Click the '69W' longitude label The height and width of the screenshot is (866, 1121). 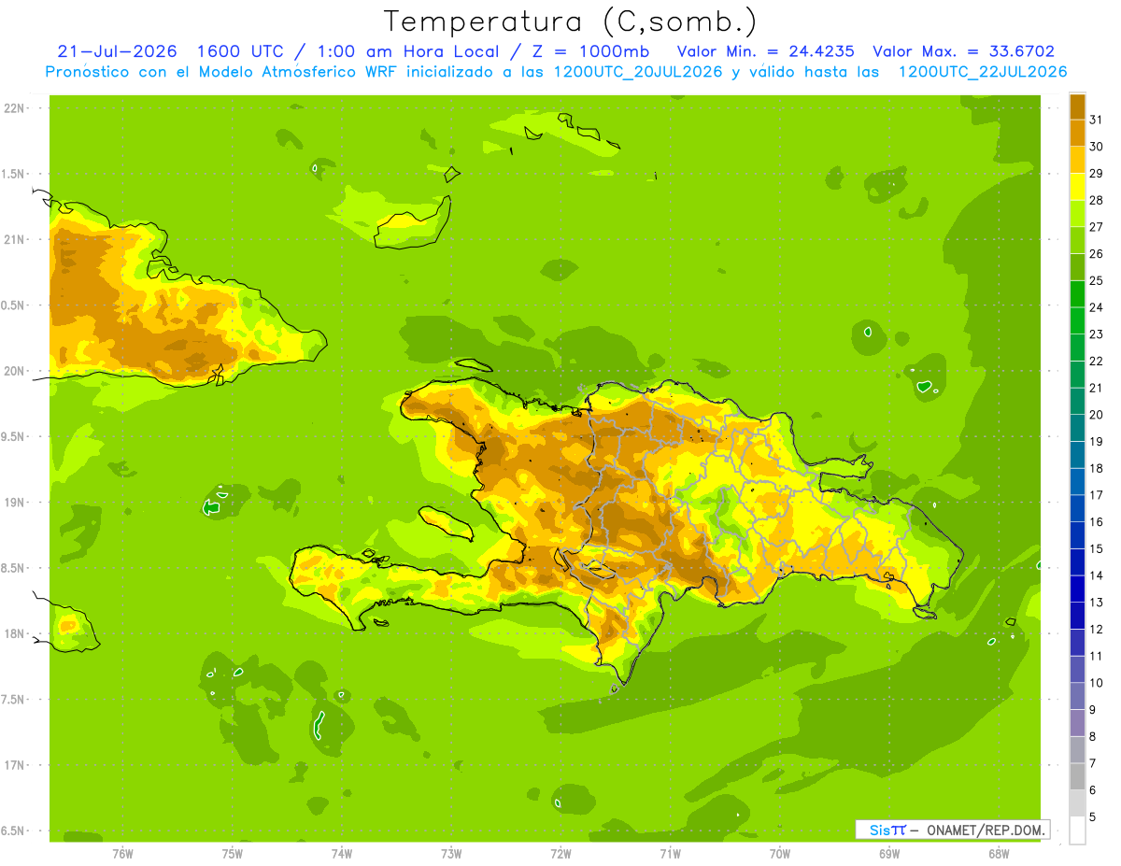888,853
